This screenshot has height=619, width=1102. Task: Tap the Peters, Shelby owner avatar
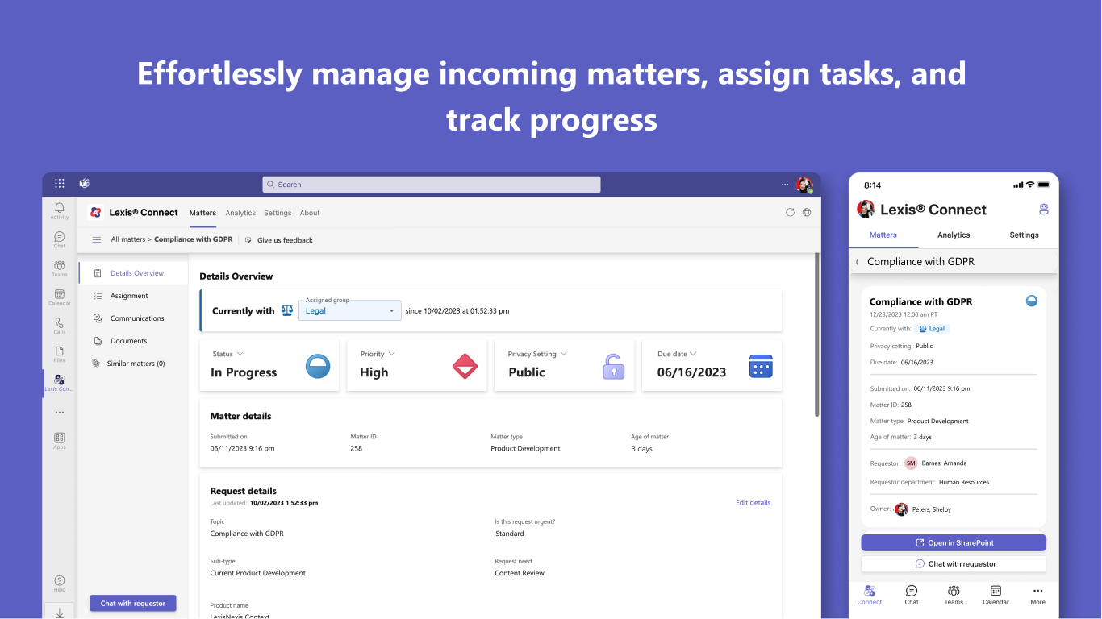click(x=901, y=509)
